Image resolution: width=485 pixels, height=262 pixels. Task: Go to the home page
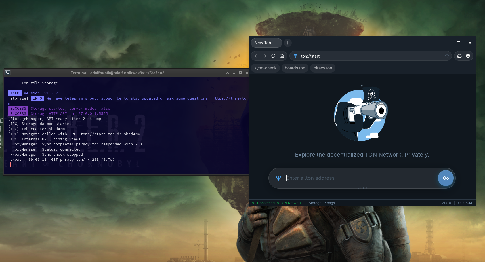282,56
